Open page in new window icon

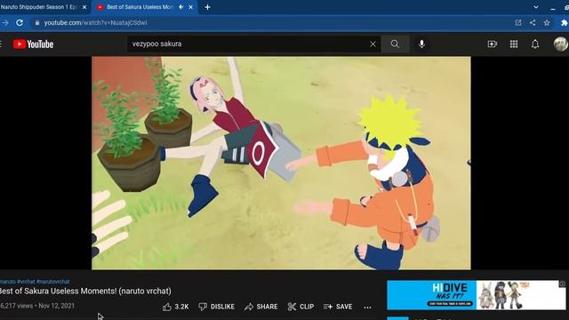518,23
